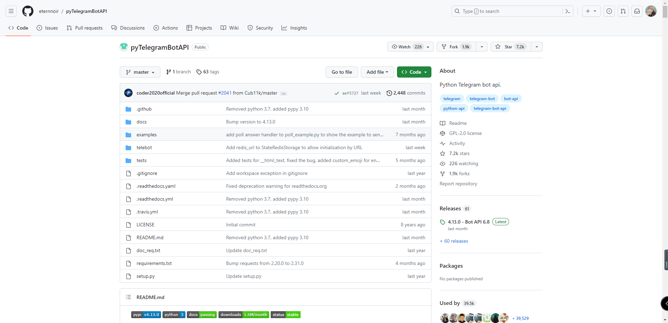The image size is (668, 323).
Task: Open the examples folder
Action: pos(146,135)
